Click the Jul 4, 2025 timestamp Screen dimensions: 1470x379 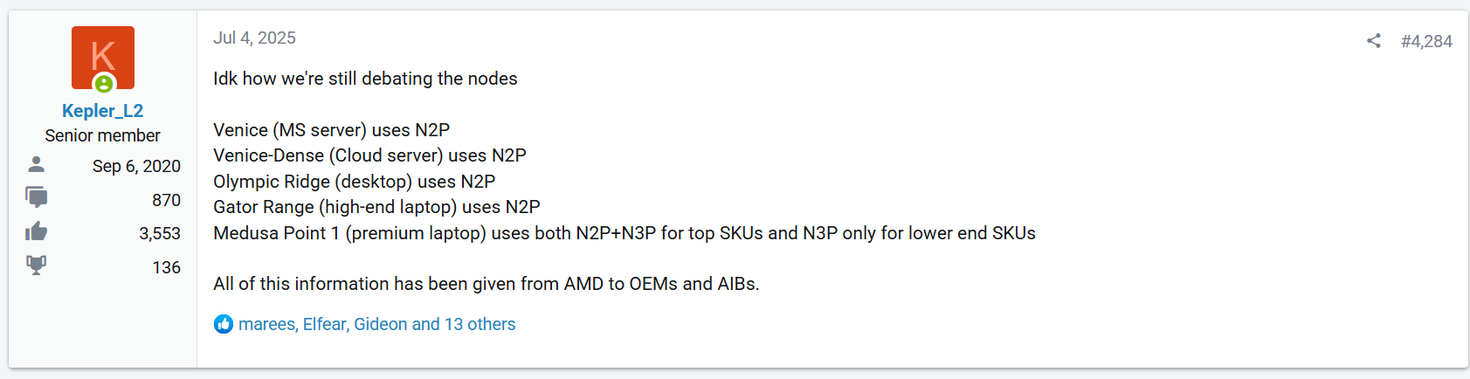pos(254,38)
